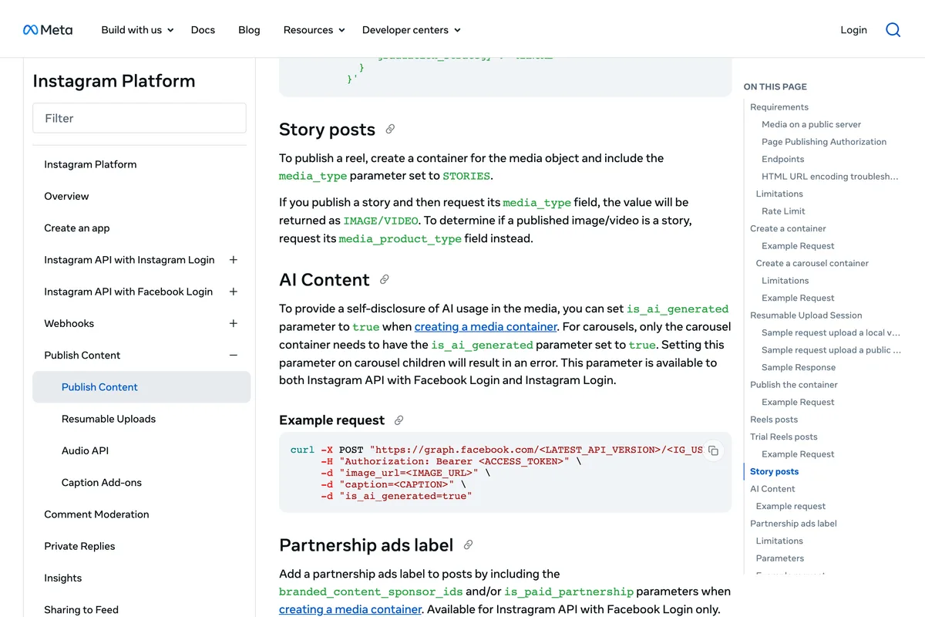Viewport: 925px width, 617px height.
Task: Copy the curl code snippet
Action: (714, 450)
